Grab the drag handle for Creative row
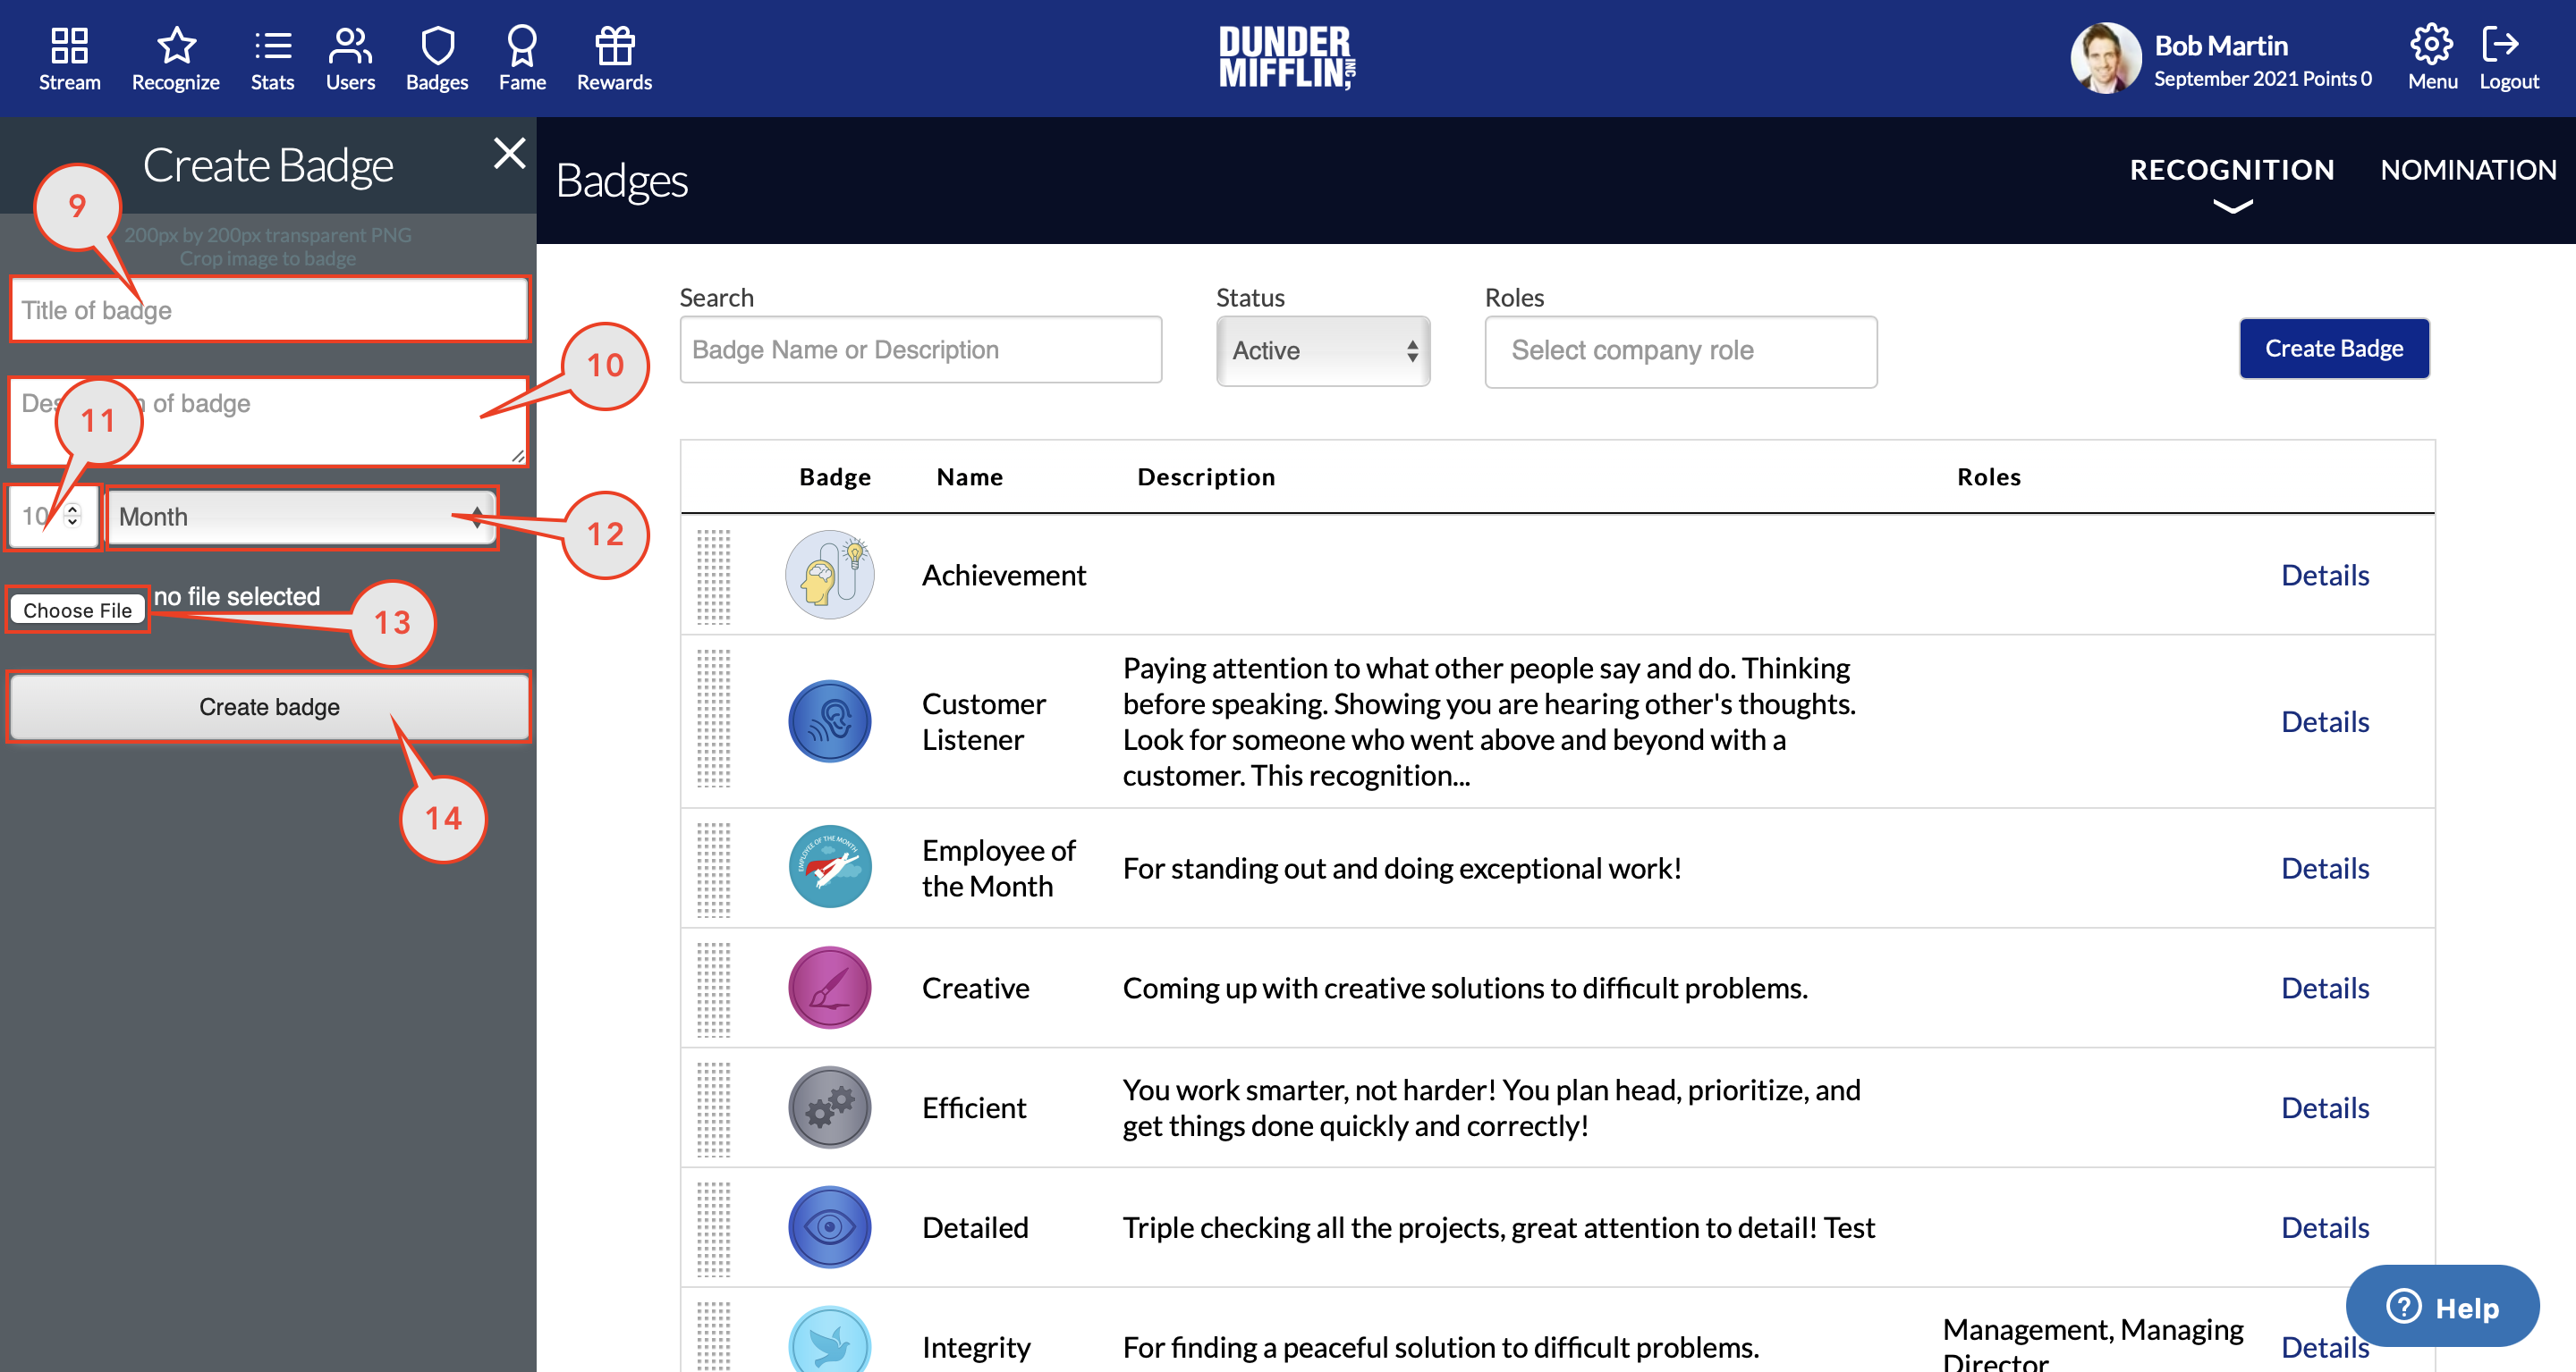The width and height of the screenshot is (2576, 1372). (713, 989)
